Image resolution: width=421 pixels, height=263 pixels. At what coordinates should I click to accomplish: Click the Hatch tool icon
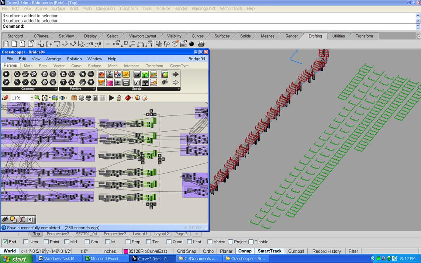(159, 44)
